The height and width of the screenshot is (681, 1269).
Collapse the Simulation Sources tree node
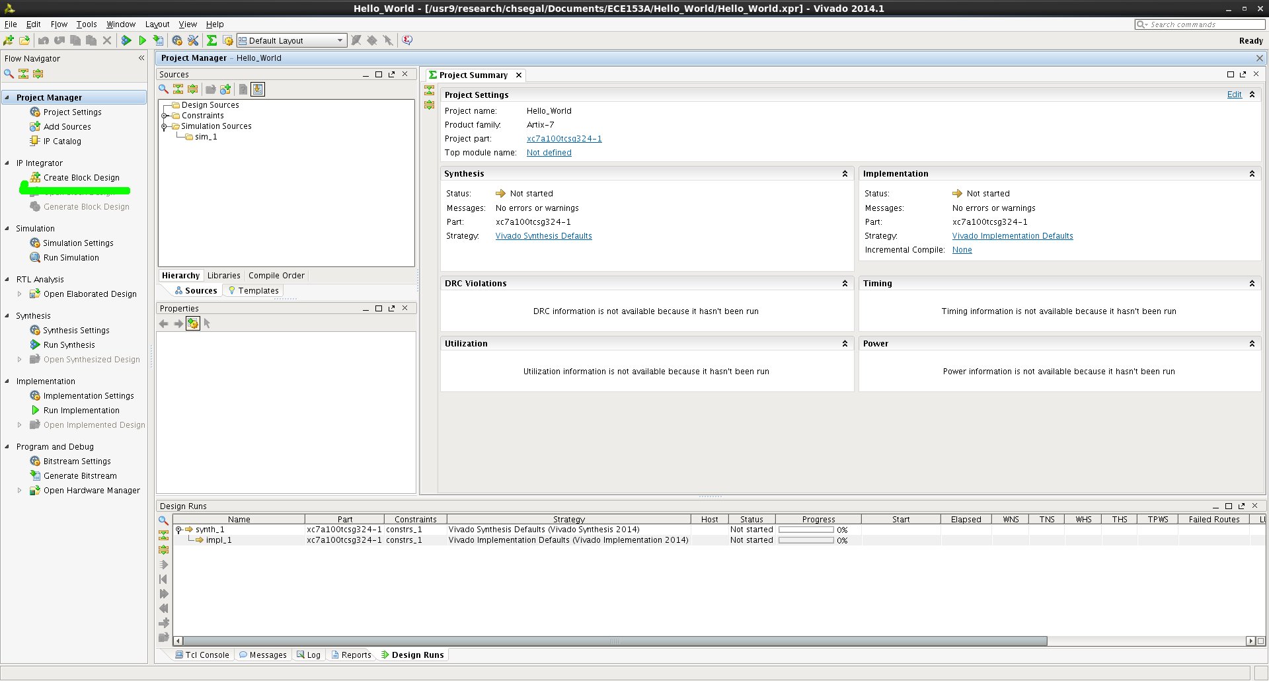click(x=164, y=126)
